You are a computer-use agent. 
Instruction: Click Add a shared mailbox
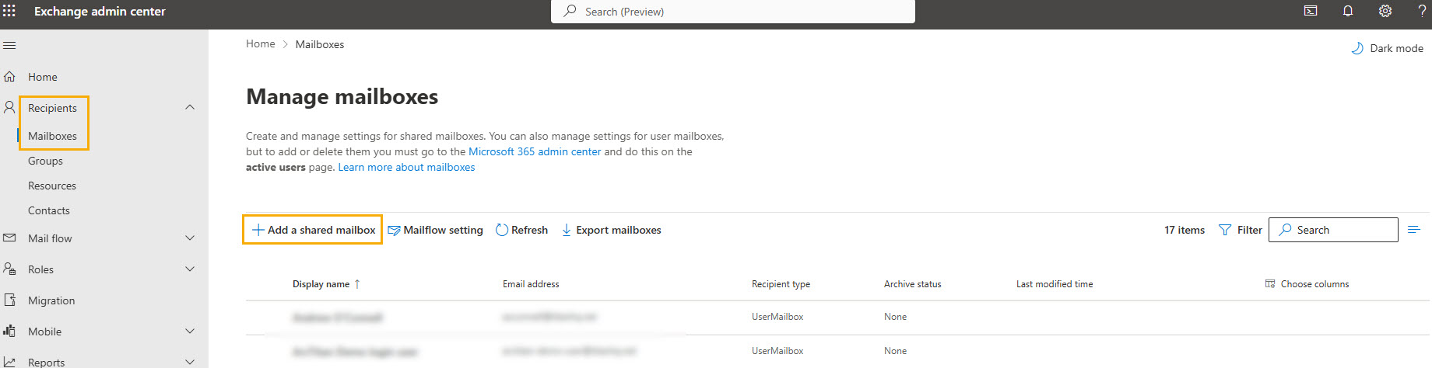(x=313, y=230)
